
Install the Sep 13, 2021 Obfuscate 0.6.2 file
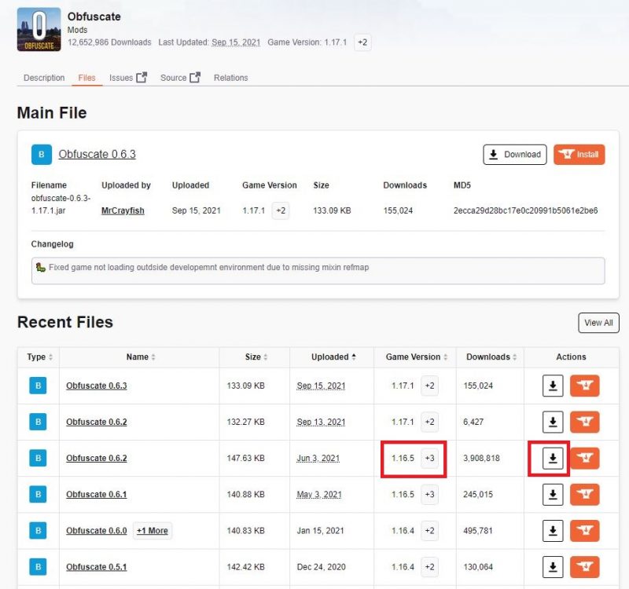click(x=583, y=422)
